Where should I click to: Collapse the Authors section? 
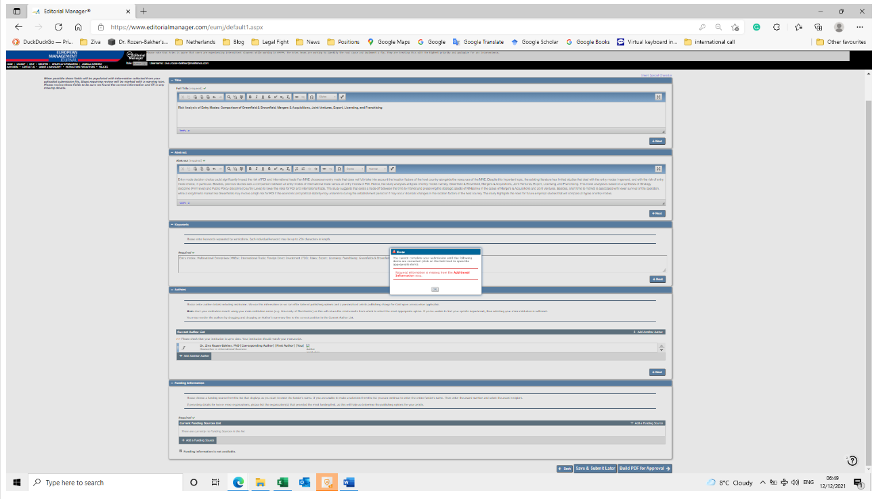pos(172,289)
